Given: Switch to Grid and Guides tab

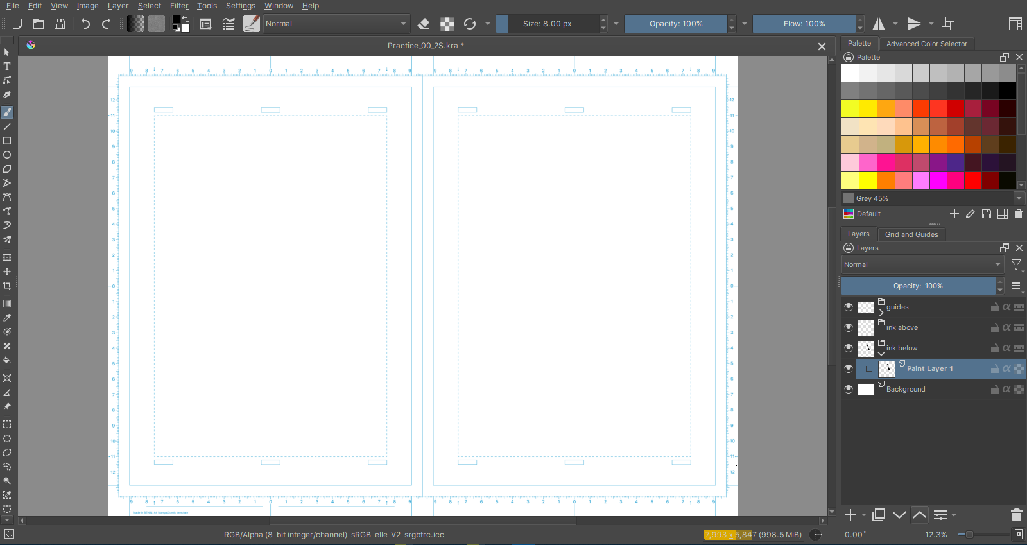Looking at the screenshot, I should 911,234.
